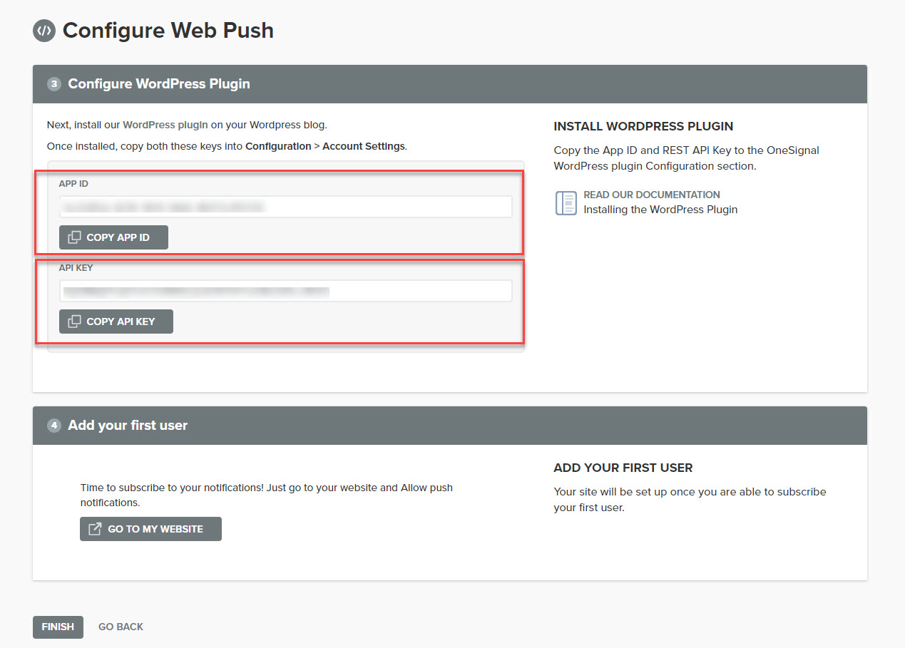
Task: Click the FINISH button
Action: (58, 627)
